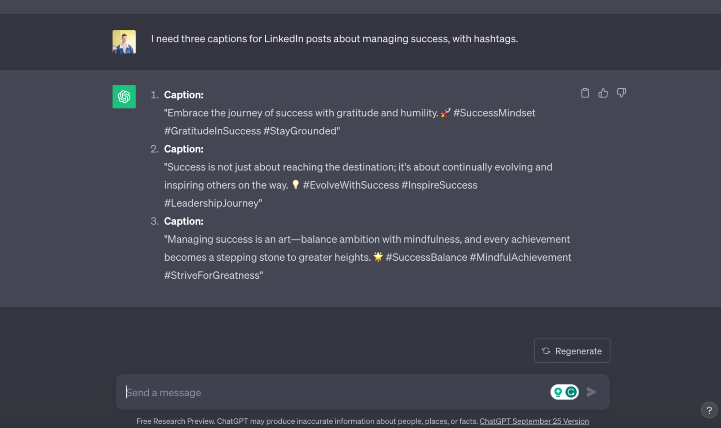Open the user profile picture
This screenshot has width=721, height=428.
(x=124, y=42)
